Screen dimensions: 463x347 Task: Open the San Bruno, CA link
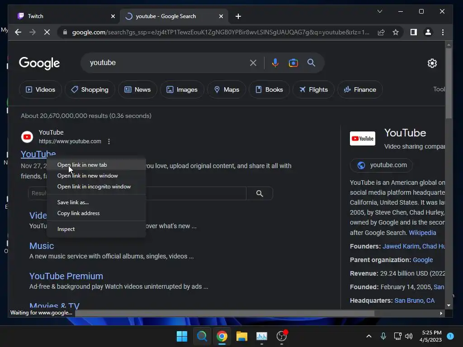(415, 300)
